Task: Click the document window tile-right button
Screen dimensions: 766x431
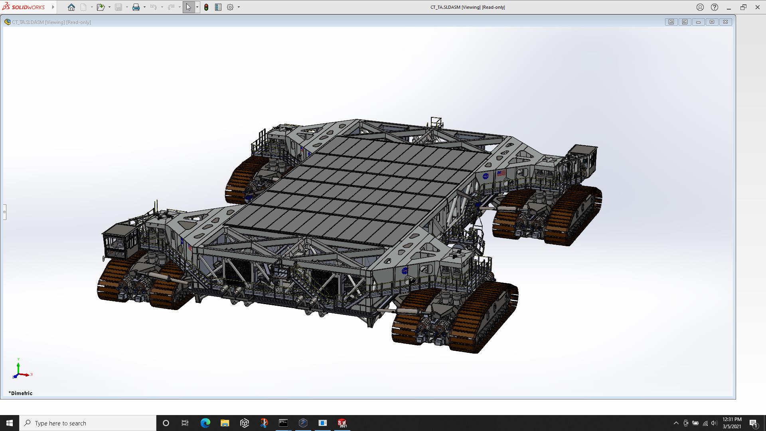Action: pos(685,22)
